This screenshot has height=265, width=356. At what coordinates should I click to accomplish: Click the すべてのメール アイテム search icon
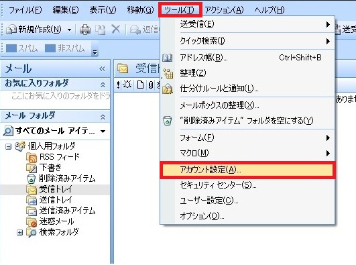[8, 131]
